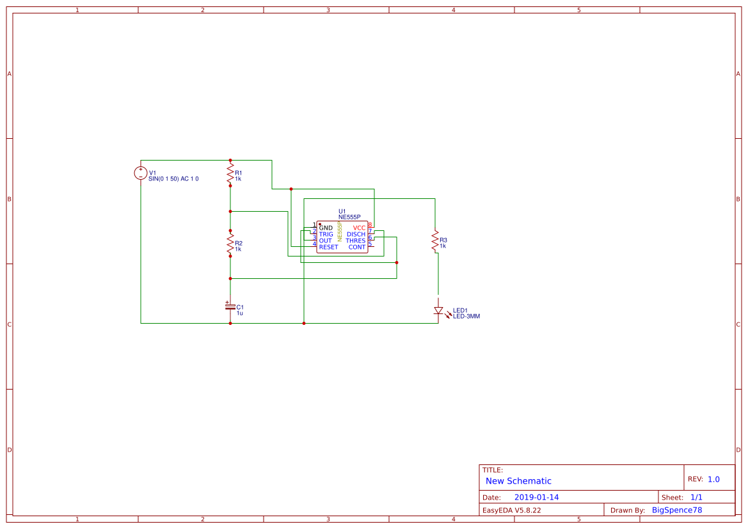This screenshot has width=748, height=529.
Task: Click the 'EasyEDA V5.8.22' text
Action: click(512, 510)
